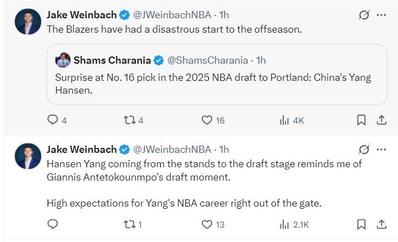
Task: Reply to the Blazers disastrous offseason tweet
Action: coord(53,120)
